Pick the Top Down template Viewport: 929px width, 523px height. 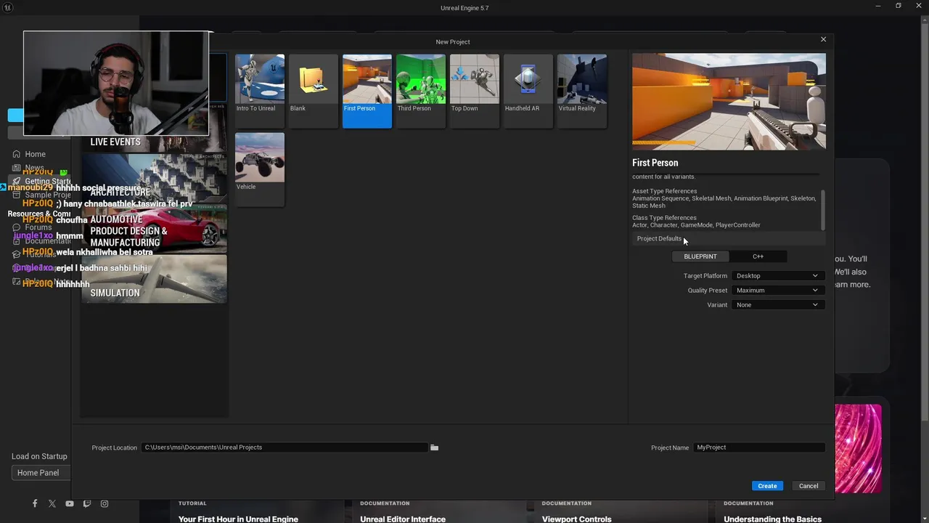coord(475,91)
